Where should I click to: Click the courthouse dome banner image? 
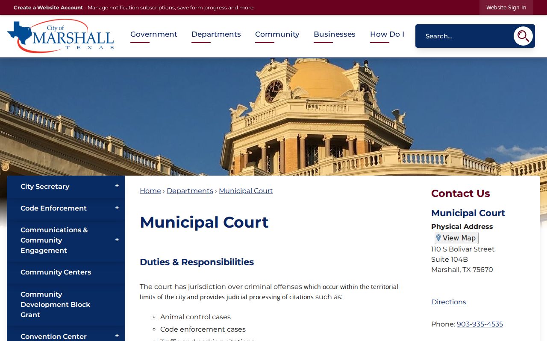click(x=273, y=117)
